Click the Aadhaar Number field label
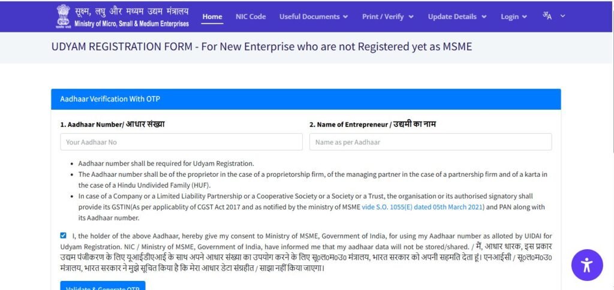This screenshot has width=614, height=290. (112, 124)
